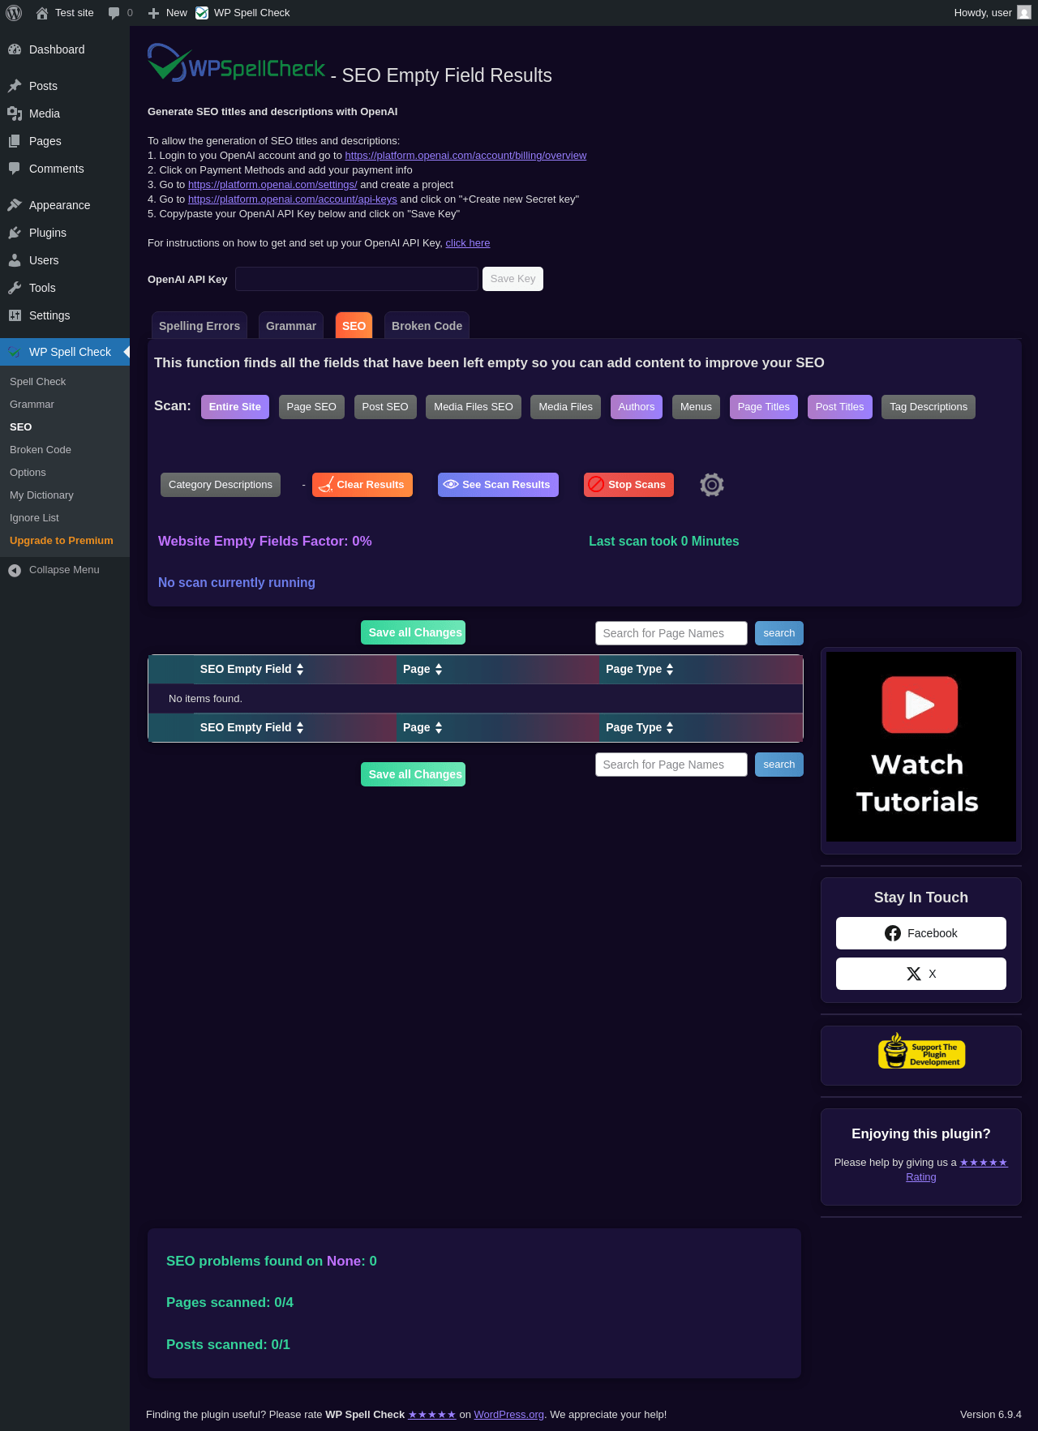Open the user avatar in admin bar
This screenshot has width=1038, height=1431.
pyautogui.click(x=1024, y=13)
